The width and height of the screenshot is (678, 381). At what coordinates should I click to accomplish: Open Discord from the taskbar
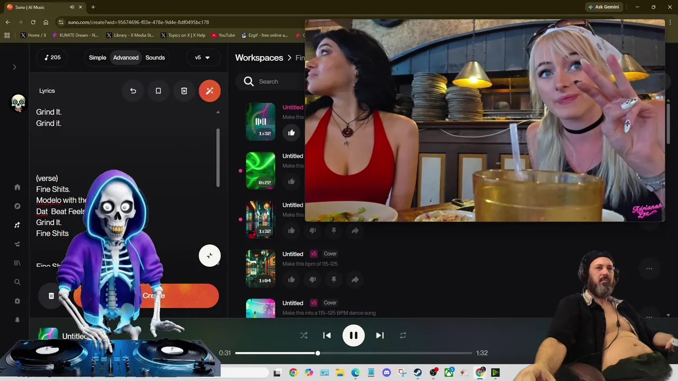pos(387,373)
